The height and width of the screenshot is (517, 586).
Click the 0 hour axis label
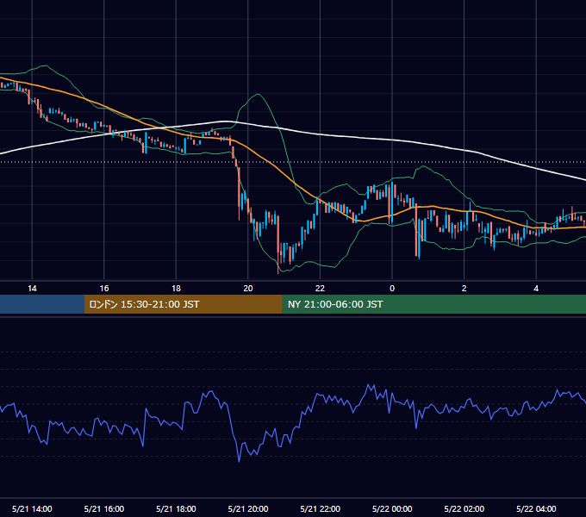[392, 289]
